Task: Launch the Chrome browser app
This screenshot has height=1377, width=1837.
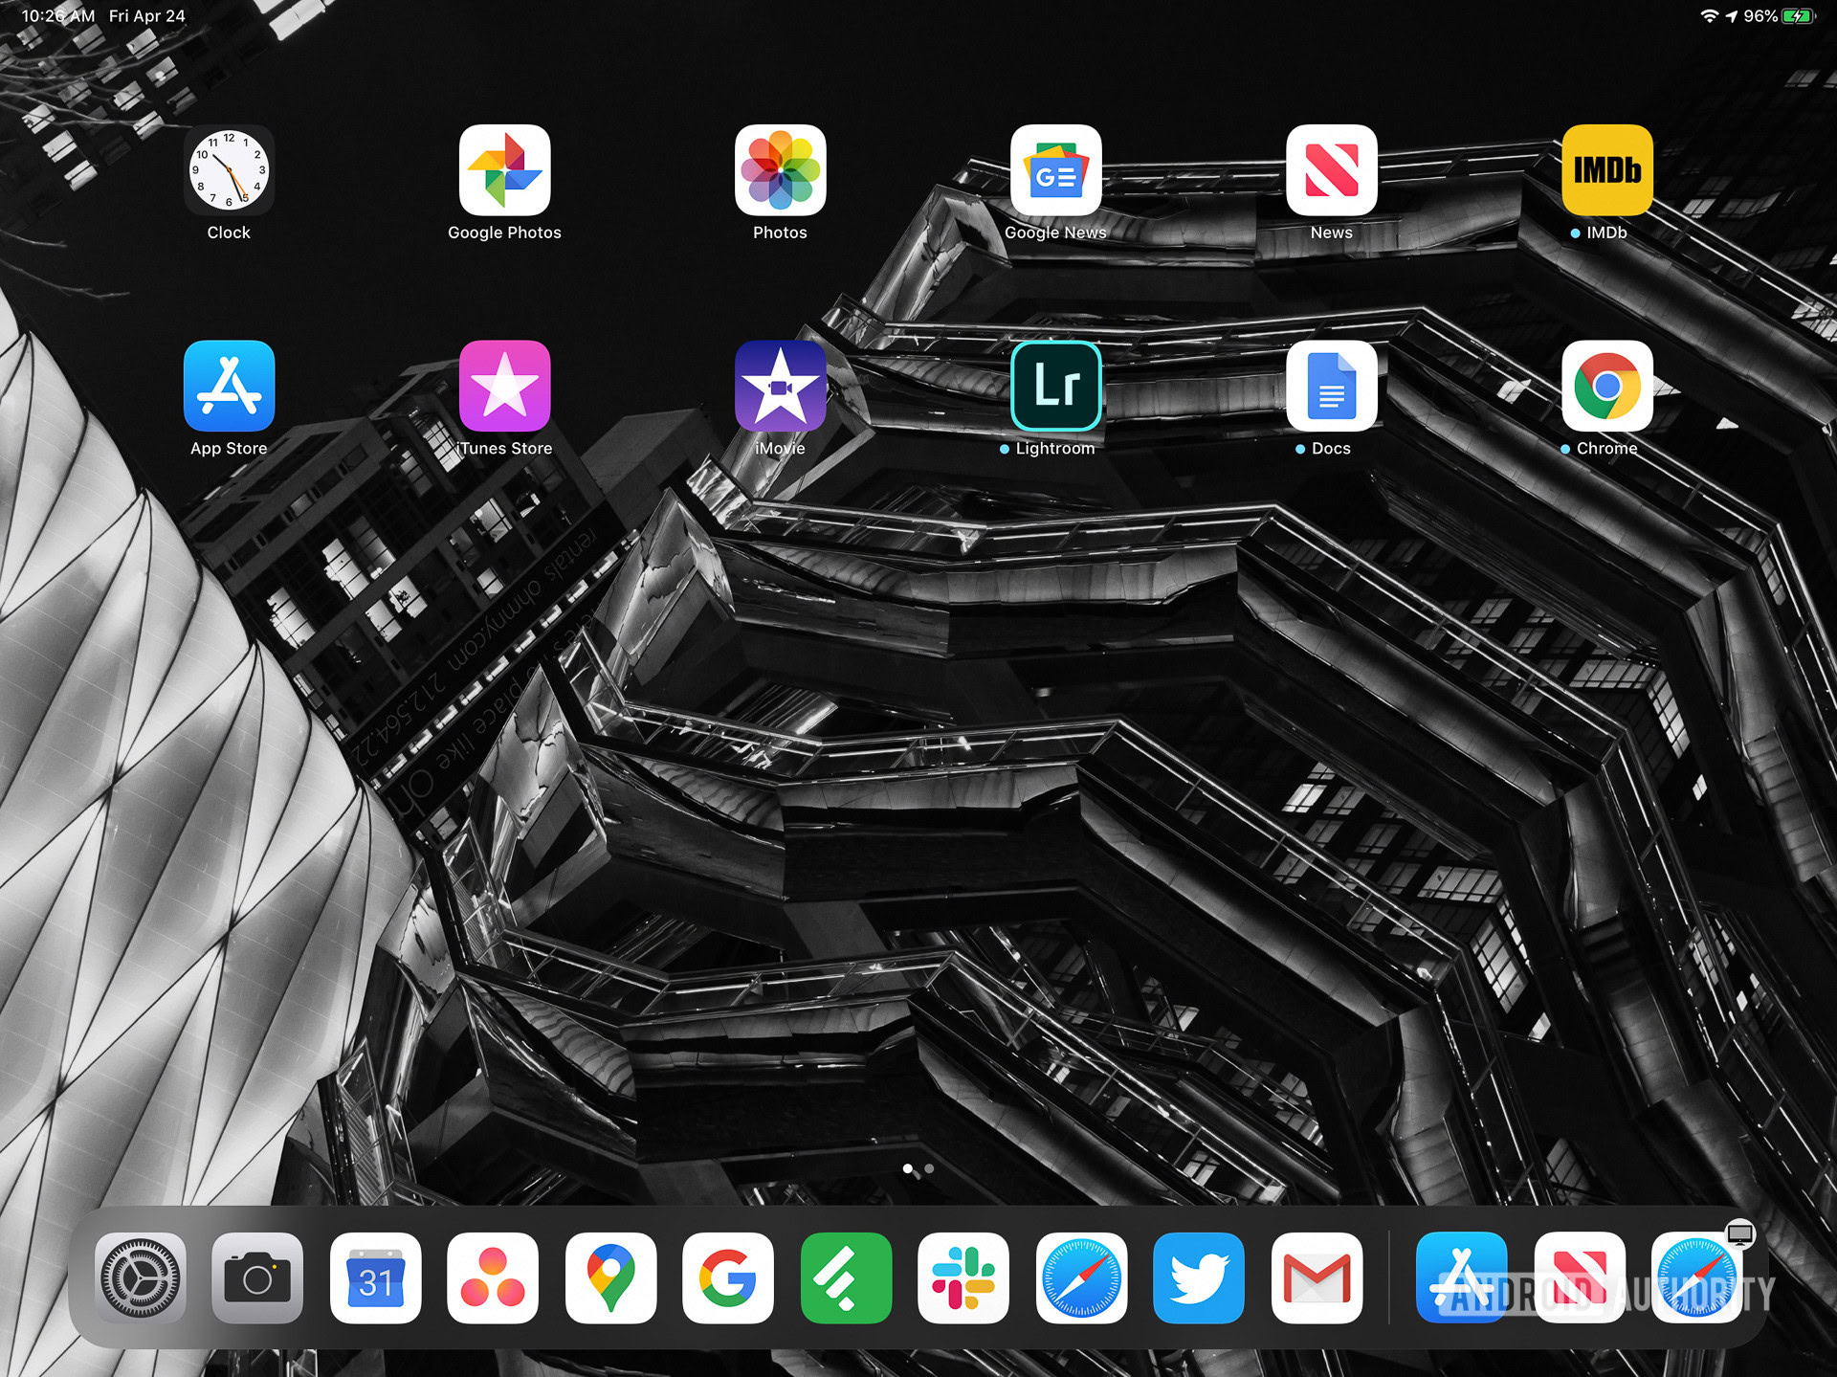Action: click(x=1606, y=386)
